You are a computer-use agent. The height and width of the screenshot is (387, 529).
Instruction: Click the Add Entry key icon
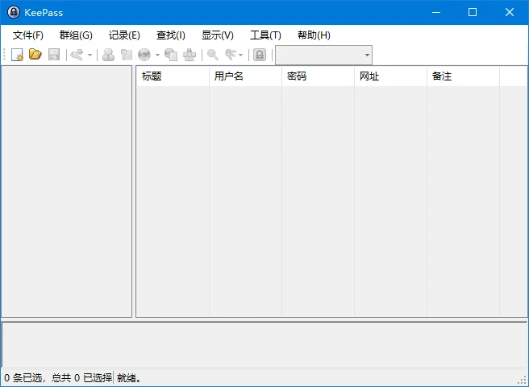point(77,55)
